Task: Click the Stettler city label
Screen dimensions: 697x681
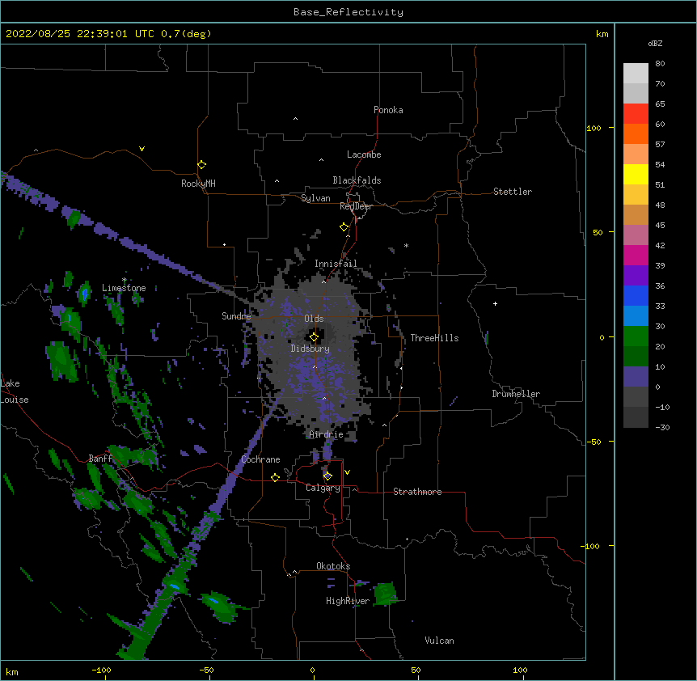Action: pos(513,192)
